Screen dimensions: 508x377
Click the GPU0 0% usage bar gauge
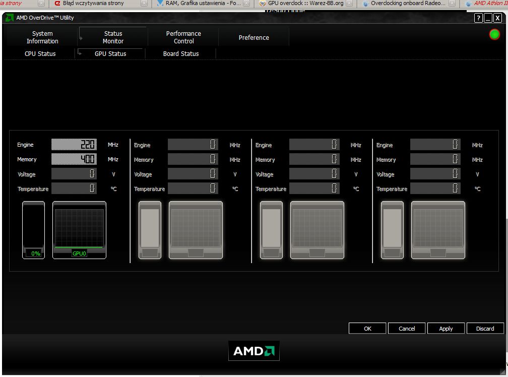(33, 230)
